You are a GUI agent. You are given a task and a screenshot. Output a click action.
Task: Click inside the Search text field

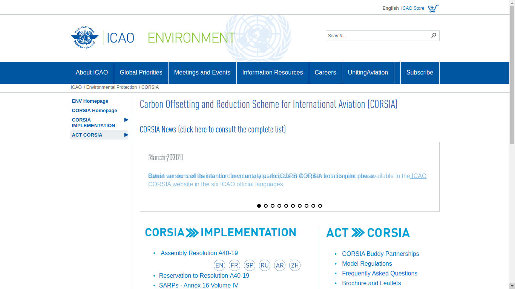point(377,36)
